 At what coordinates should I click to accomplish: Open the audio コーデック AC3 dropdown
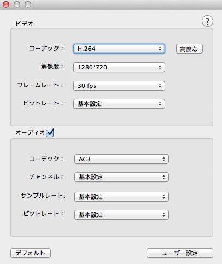(x=121, y=159)
